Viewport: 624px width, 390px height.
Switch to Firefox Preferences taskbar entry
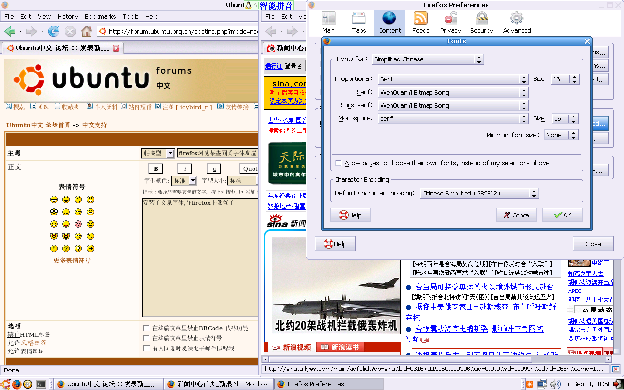pos(328,384)
